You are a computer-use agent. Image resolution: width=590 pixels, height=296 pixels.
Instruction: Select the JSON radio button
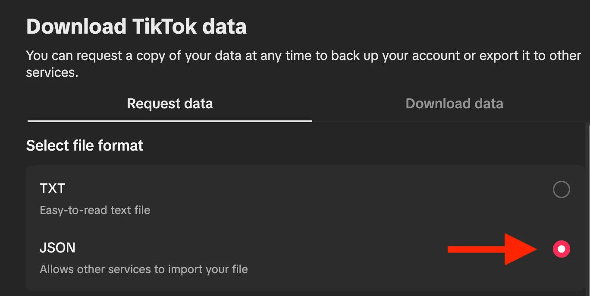561,249
